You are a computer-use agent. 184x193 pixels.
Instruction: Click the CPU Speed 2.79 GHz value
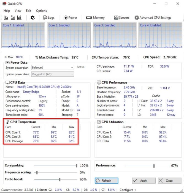(170, 57)
